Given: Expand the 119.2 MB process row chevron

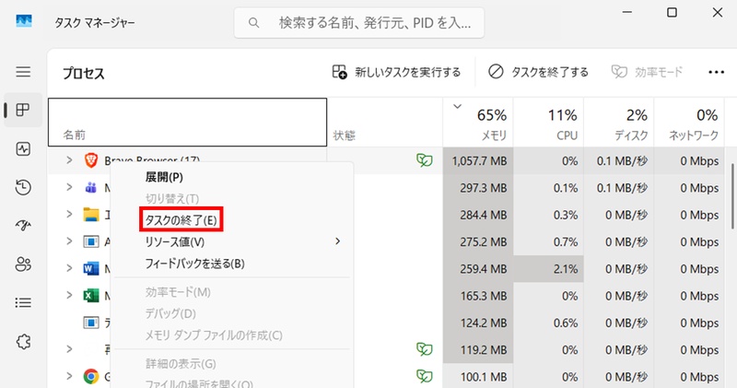Looking at the screenshot, I should (69, 349).
